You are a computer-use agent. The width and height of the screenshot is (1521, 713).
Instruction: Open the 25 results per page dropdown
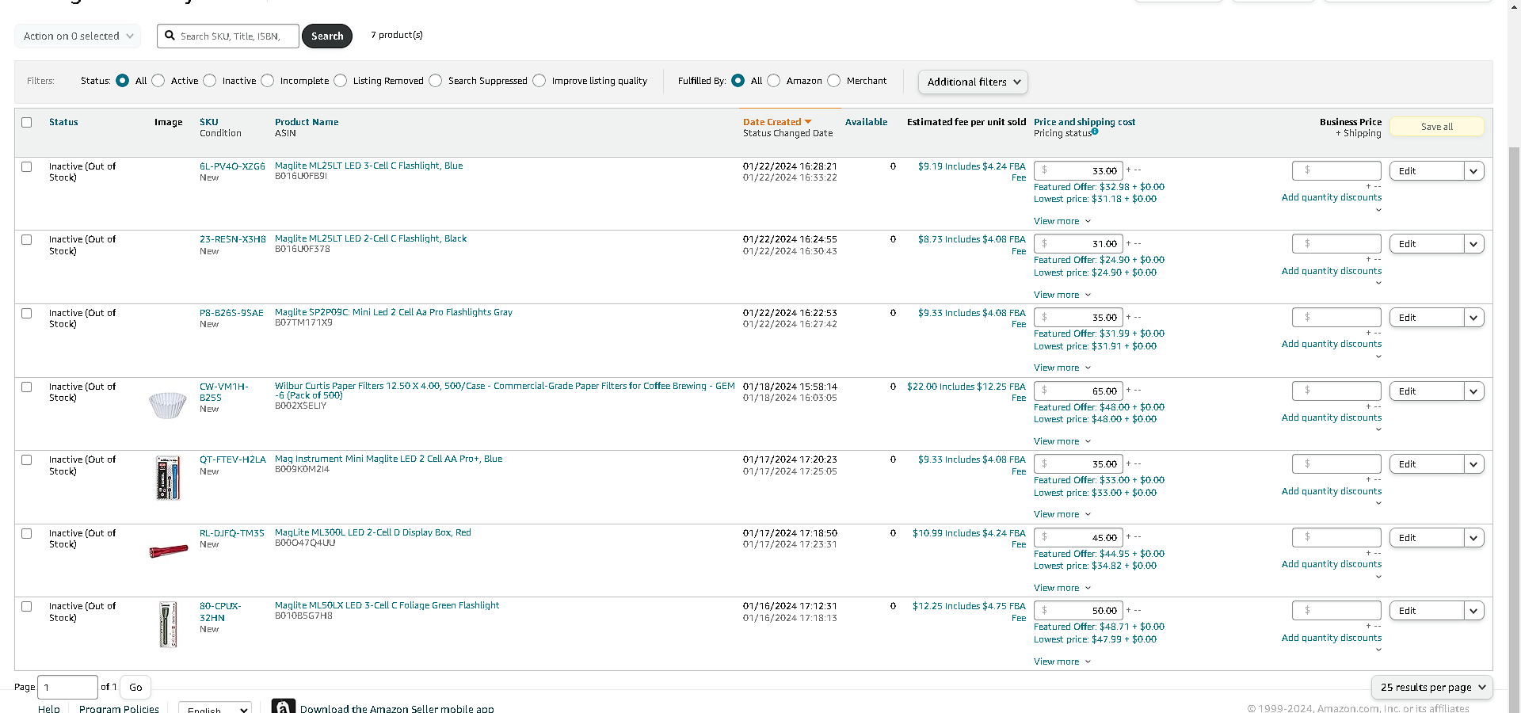point(1432,687)
